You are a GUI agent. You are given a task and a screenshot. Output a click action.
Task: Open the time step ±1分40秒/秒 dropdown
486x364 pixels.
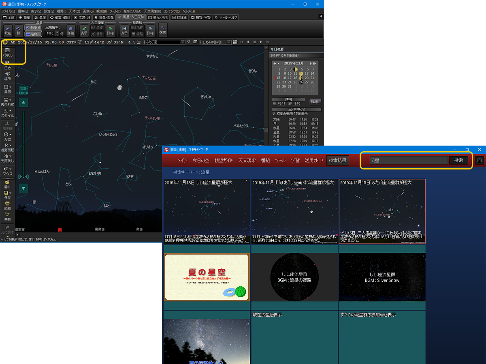(229, 42)
